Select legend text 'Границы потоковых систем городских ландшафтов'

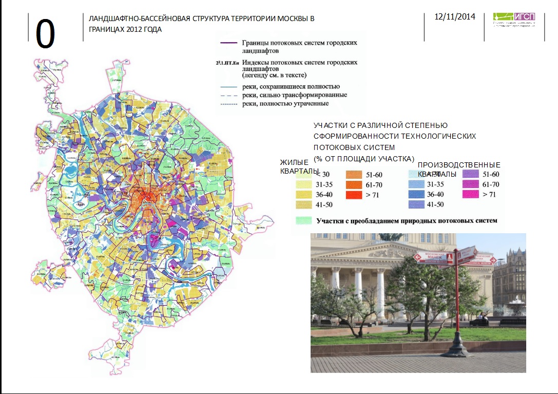pos(299,46)
